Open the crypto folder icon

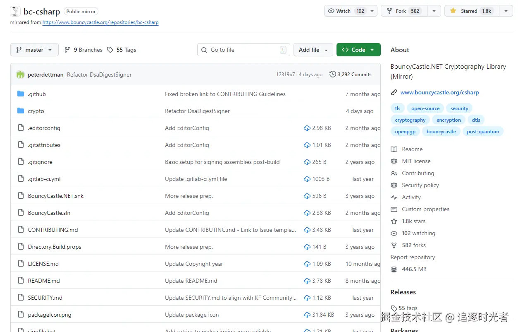point(21,111)
